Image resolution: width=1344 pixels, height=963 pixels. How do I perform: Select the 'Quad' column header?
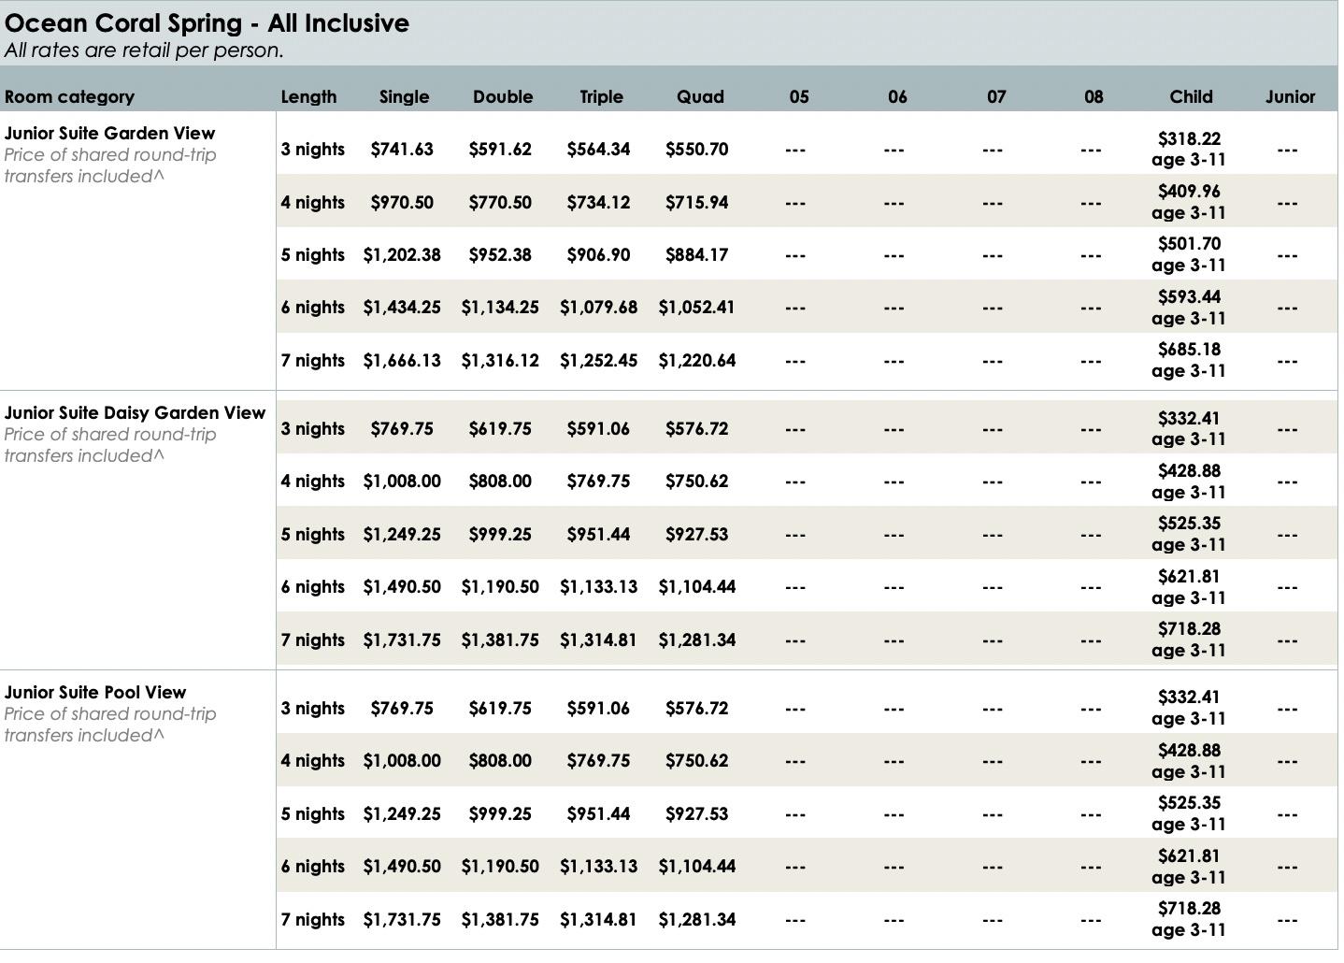coord(700,96)
